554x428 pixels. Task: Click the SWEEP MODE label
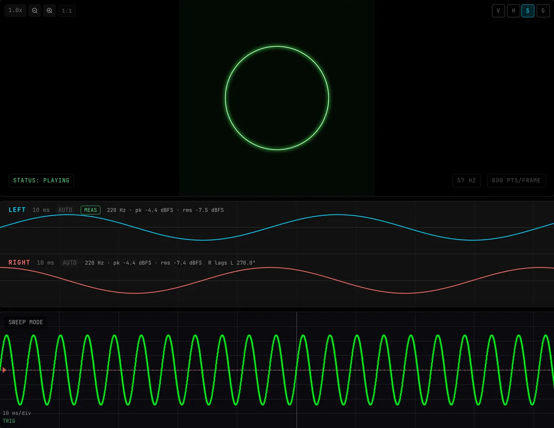coord(26,322)
